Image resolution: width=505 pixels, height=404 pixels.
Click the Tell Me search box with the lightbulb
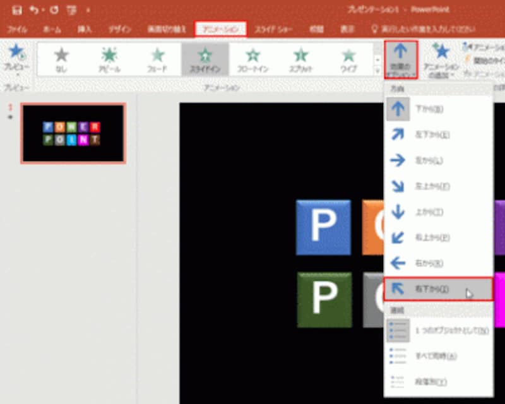tap(424, 30)
